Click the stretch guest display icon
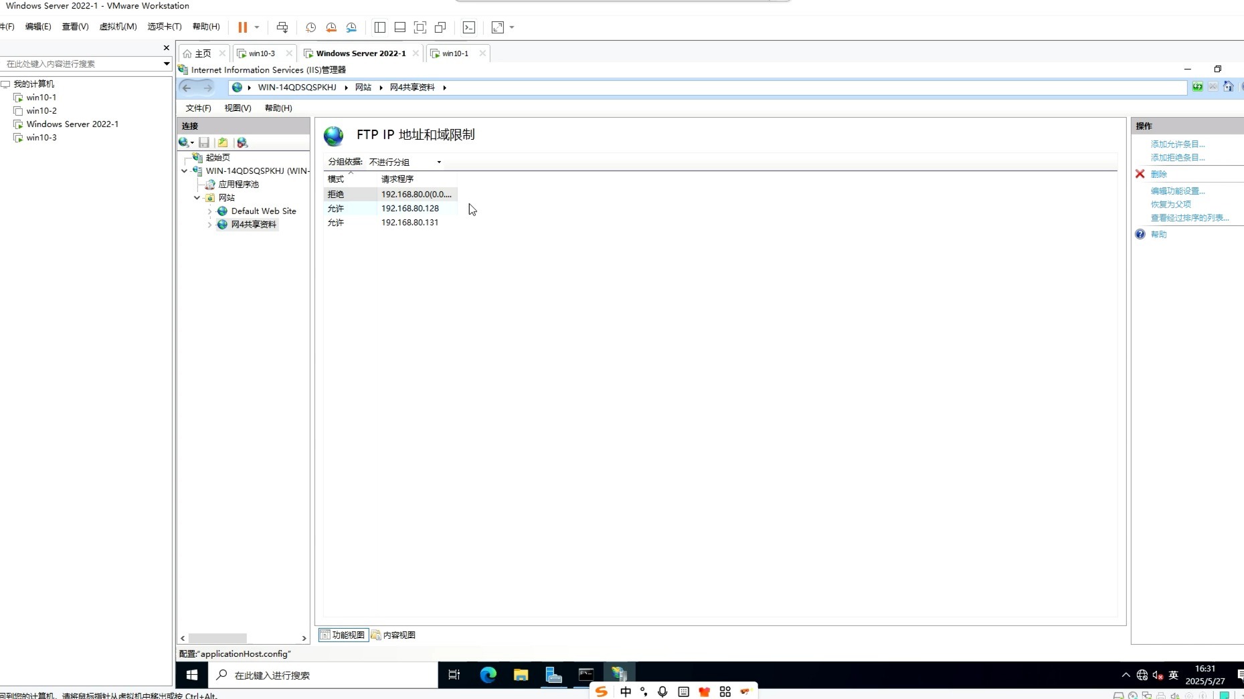1244x699 pixels. (497, 27)
